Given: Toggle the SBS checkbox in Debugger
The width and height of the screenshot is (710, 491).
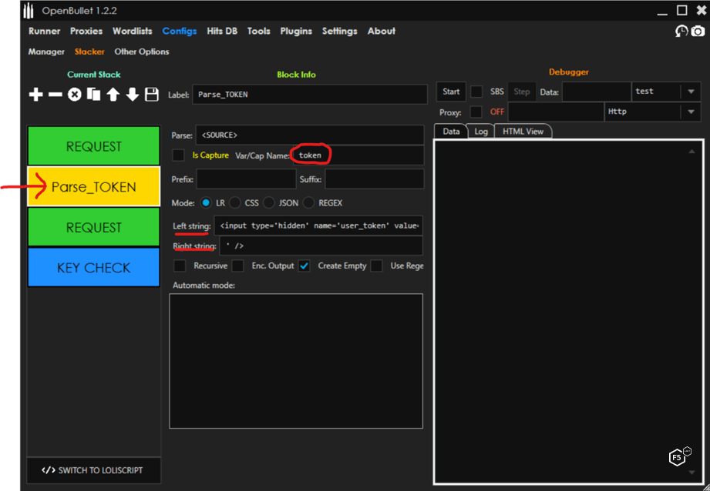Looking at the screenshot, I should [x=476, y=92].
